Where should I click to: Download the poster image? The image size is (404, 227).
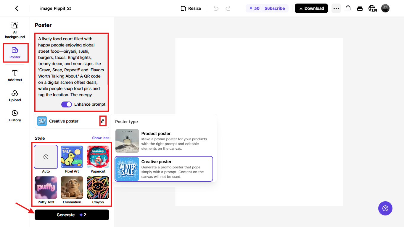tap(311, 8)
